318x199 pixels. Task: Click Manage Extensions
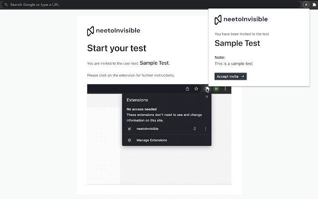(152, 140)
